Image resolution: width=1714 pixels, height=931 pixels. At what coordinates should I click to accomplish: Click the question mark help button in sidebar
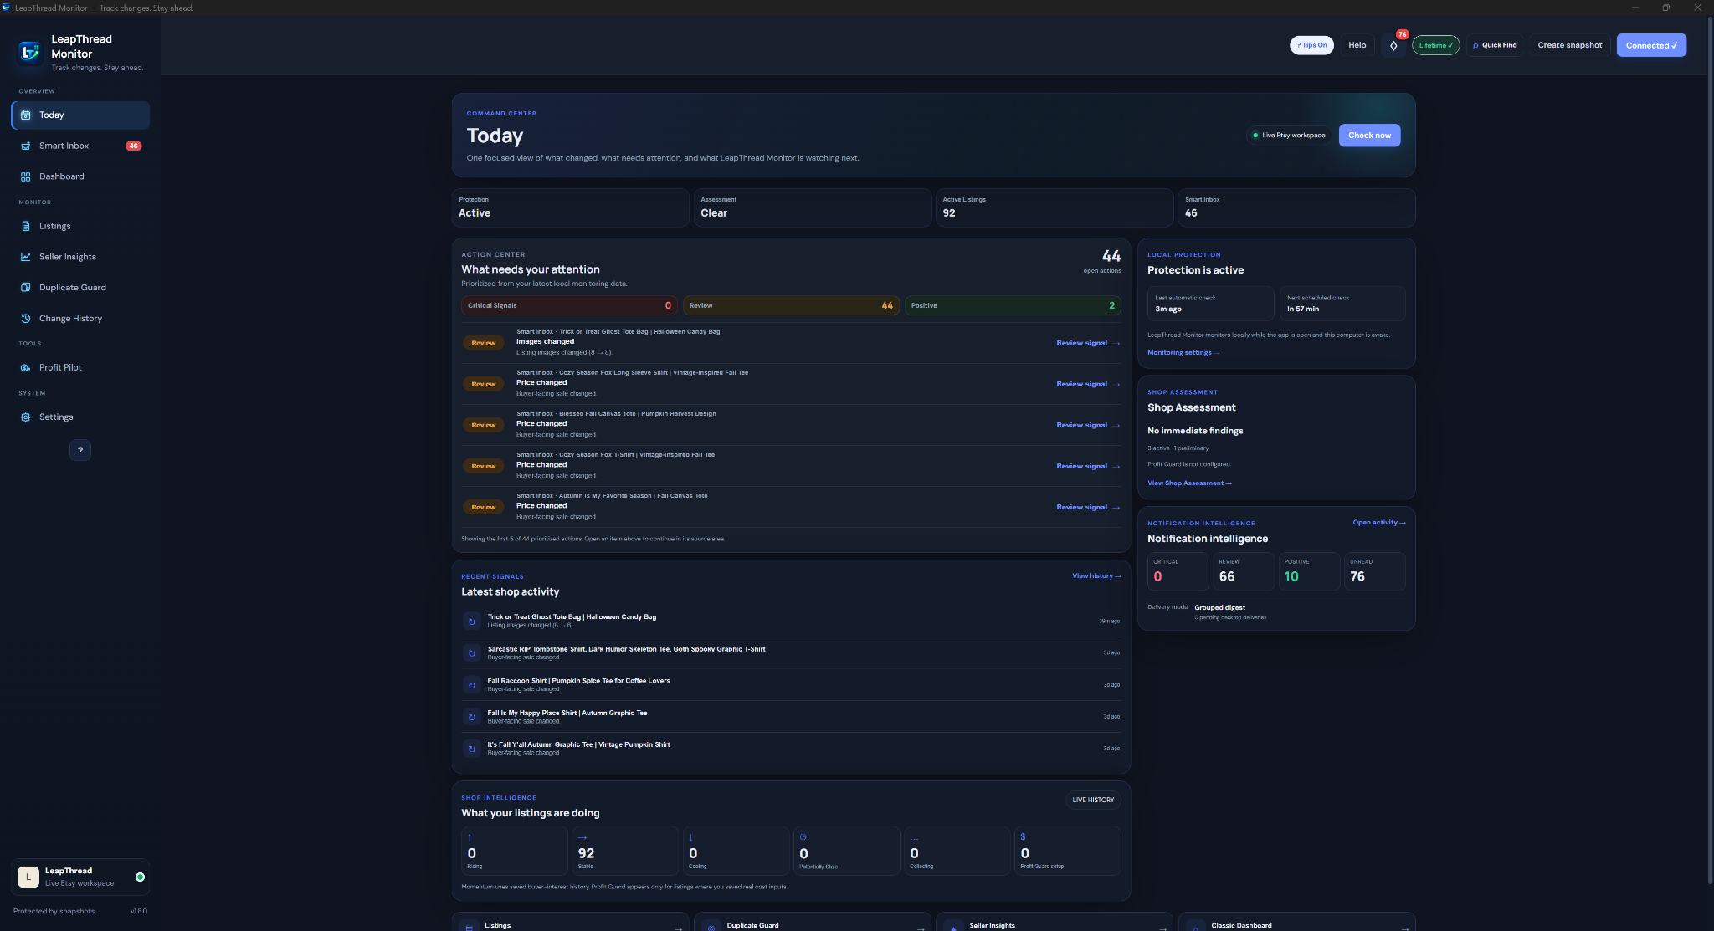tap(80, 450)
